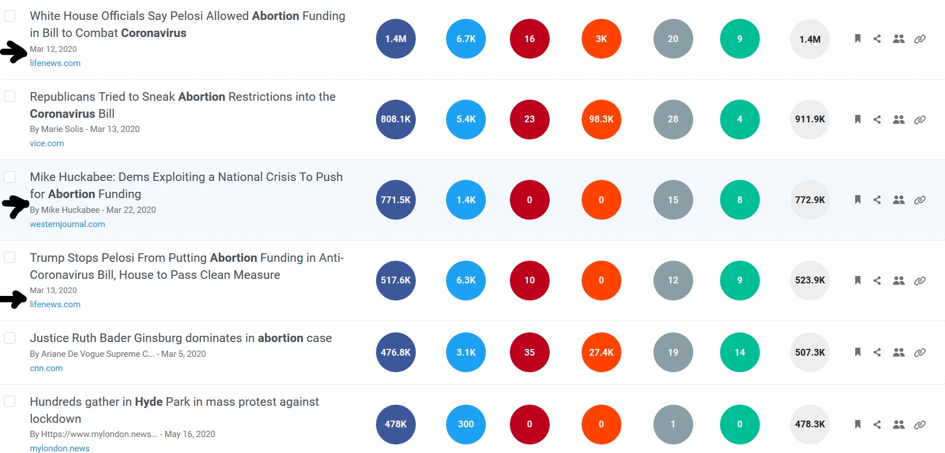View sharers of the Mike Huckabee article
The width and height of the screenshot is (945, 453).
point(899,200)
